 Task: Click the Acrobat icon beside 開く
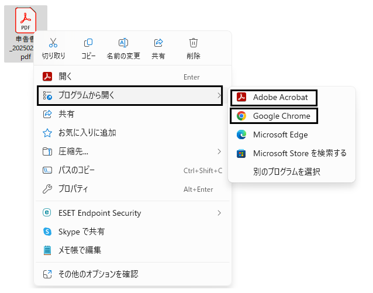tap(47, 77)
